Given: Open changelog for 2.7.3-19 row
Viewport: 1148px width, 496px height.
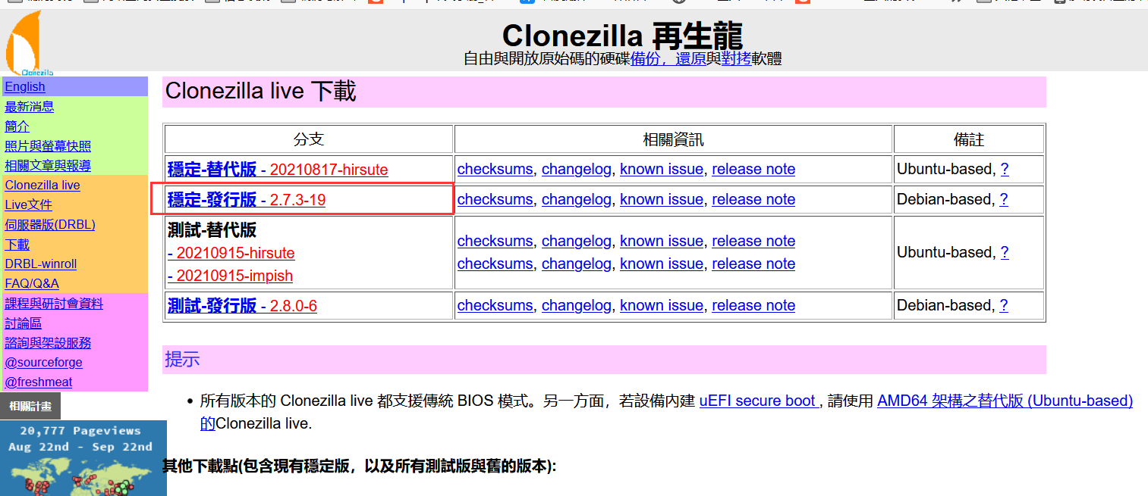Looking at the screenshot, I should [576, 200].
